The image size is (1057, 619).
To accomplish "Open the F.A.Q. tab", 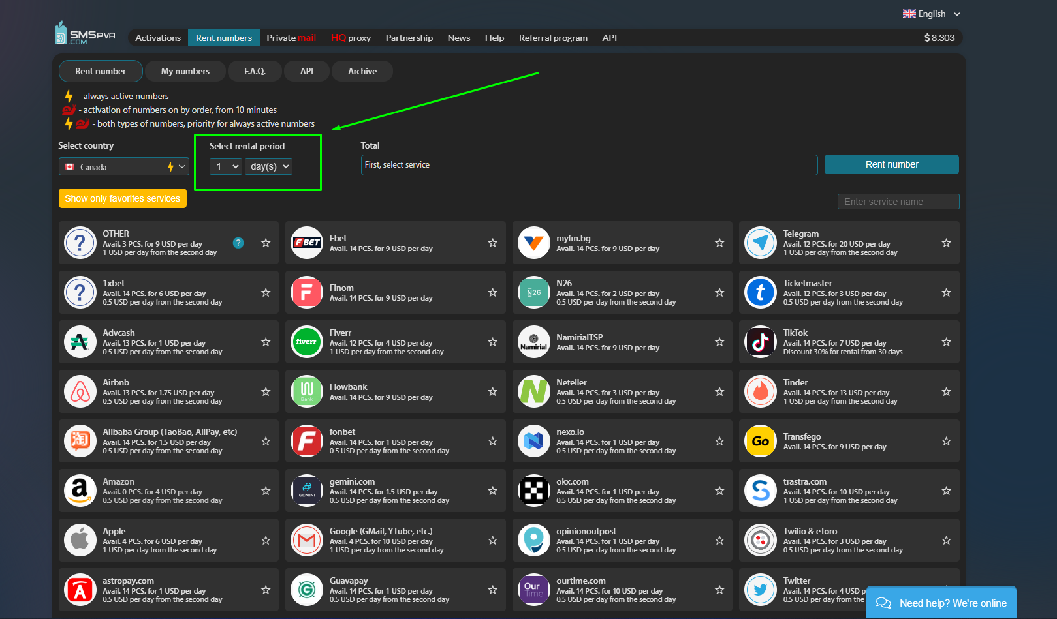I will (255, 71).
